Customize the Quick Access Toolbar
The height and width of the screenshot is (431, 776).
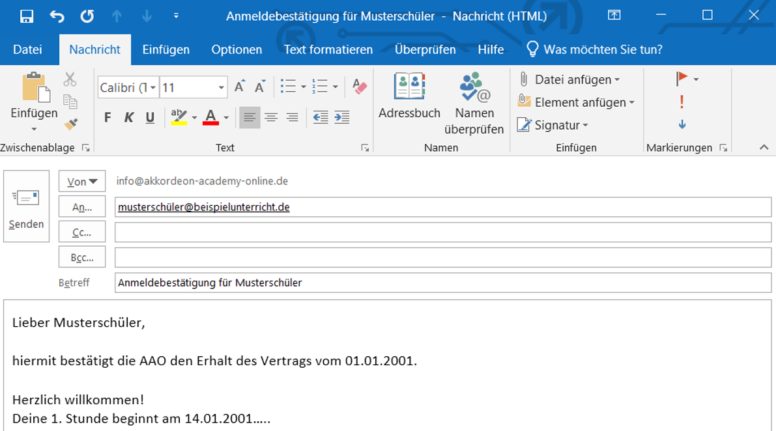(x=176, y=16)
